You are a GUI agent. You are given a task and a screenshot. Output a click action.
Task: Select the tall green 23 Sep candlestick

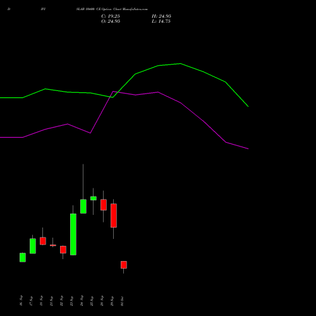pyautogui.click(x=73, y=234)
